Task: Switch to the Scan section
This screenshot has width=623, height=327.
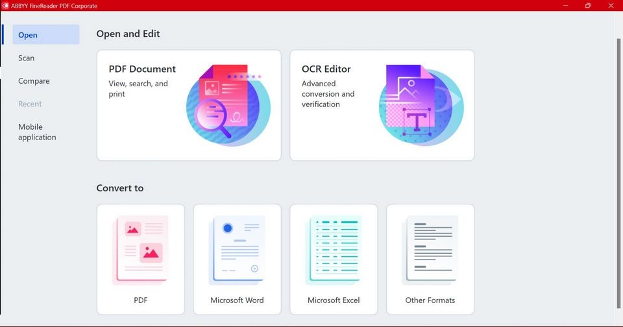Action: [26, 58]
